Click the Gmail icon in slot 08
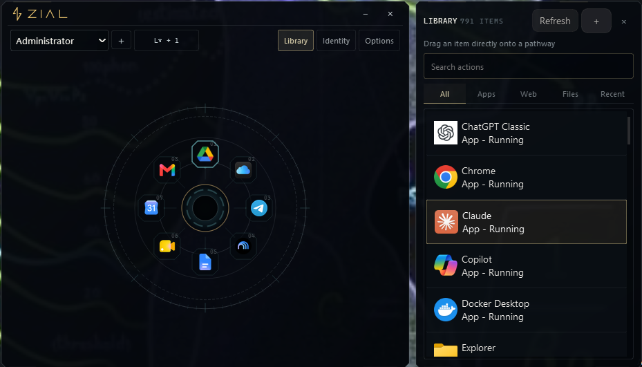642x367 pixels. click(167, 169)
